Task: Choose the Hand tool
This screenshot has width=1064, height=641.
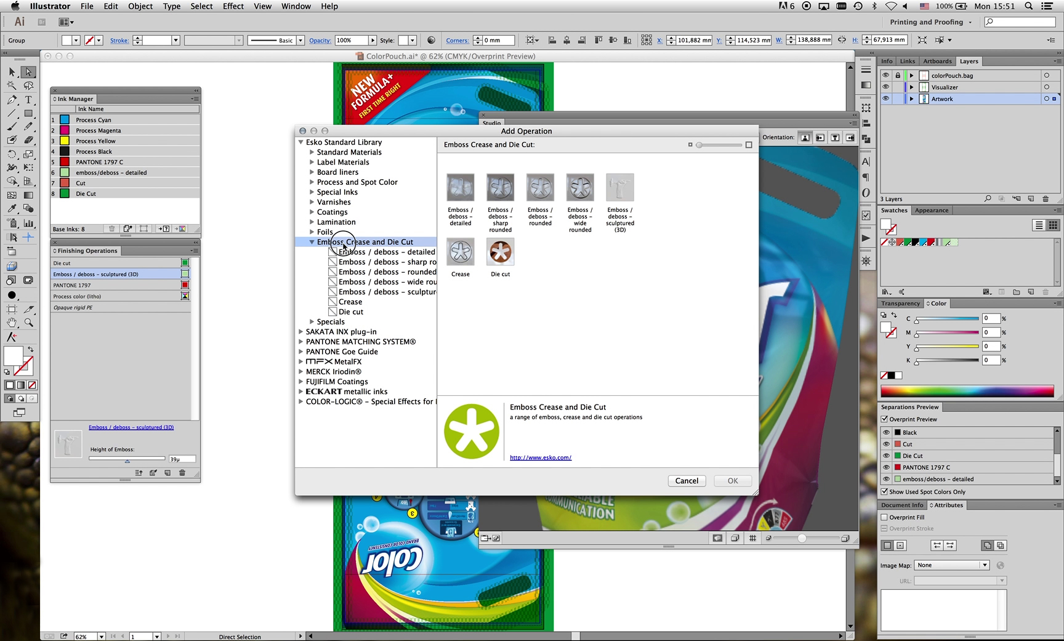Action: (x=12, y=323)
